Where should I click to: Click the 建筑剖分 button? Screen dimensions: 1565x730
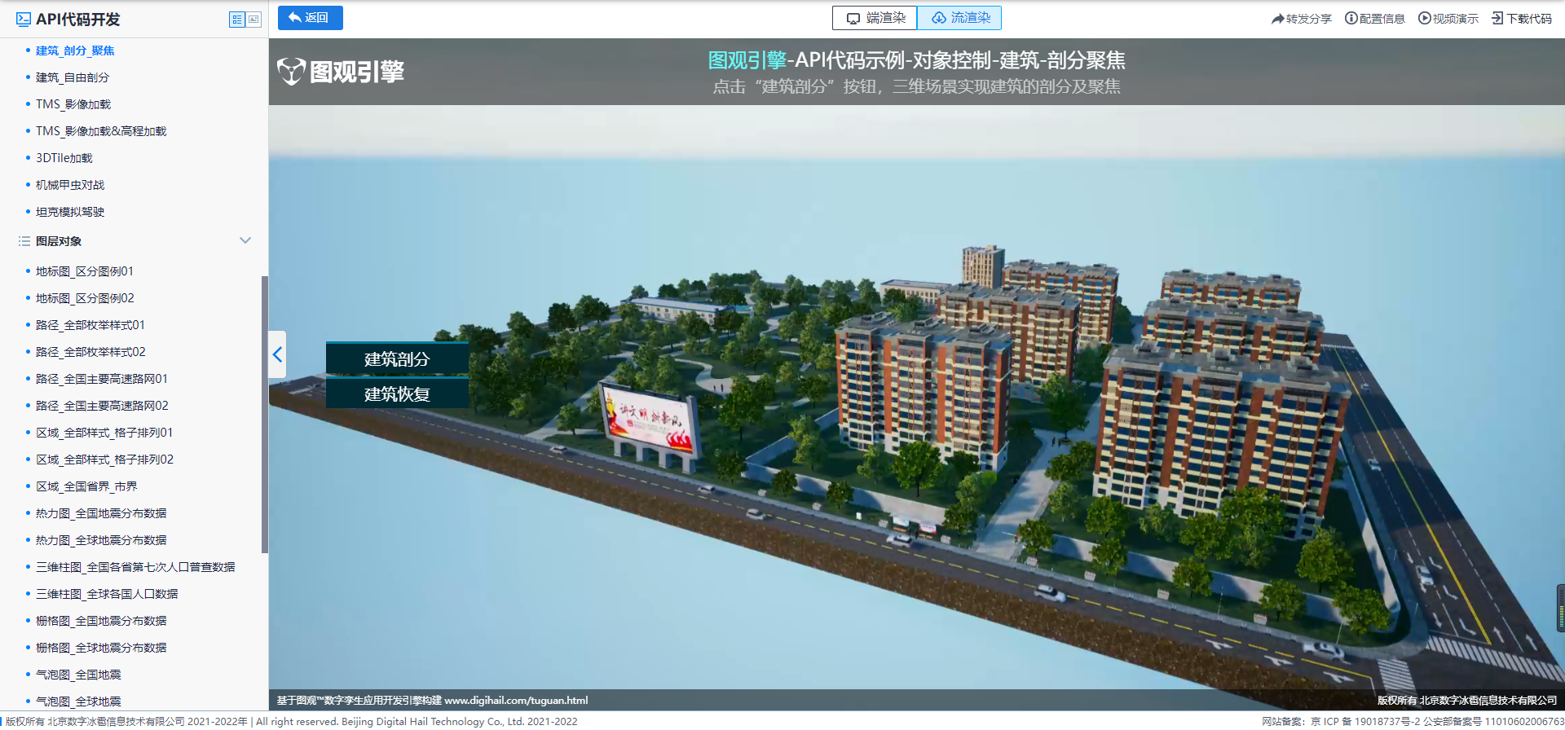pyautogui.click(x=397, y=358)
